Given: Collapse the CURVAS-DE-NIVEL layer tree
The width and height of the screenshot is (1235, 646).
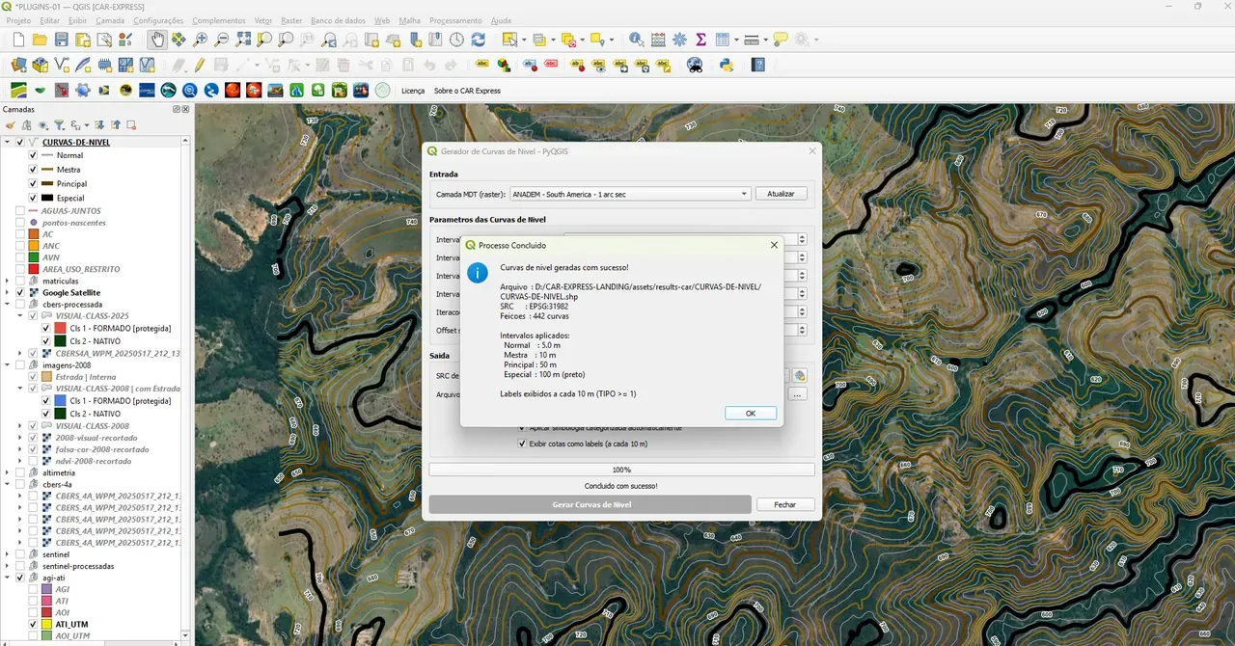Looking at the screenshot, I should (8, 142).
